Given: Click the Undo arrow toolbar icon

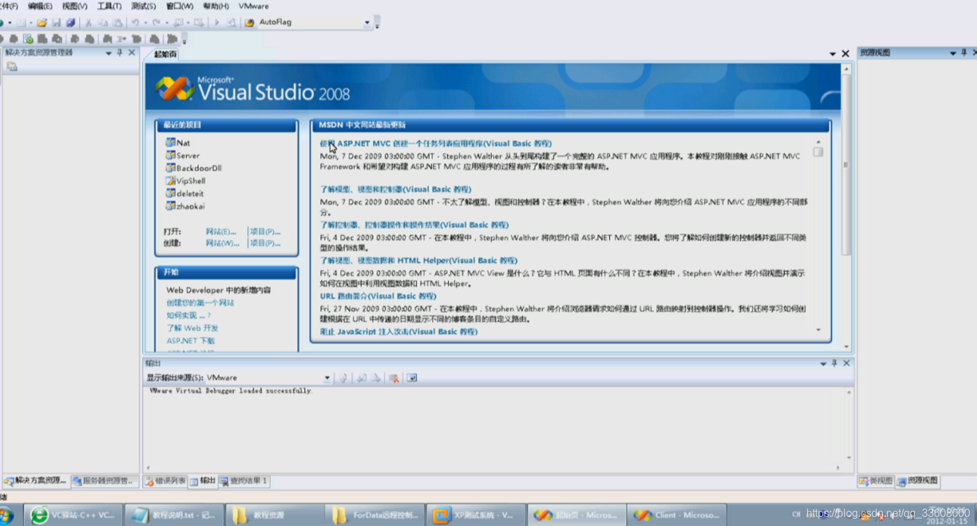Looking at the screenshot, I should coord(135,22).
